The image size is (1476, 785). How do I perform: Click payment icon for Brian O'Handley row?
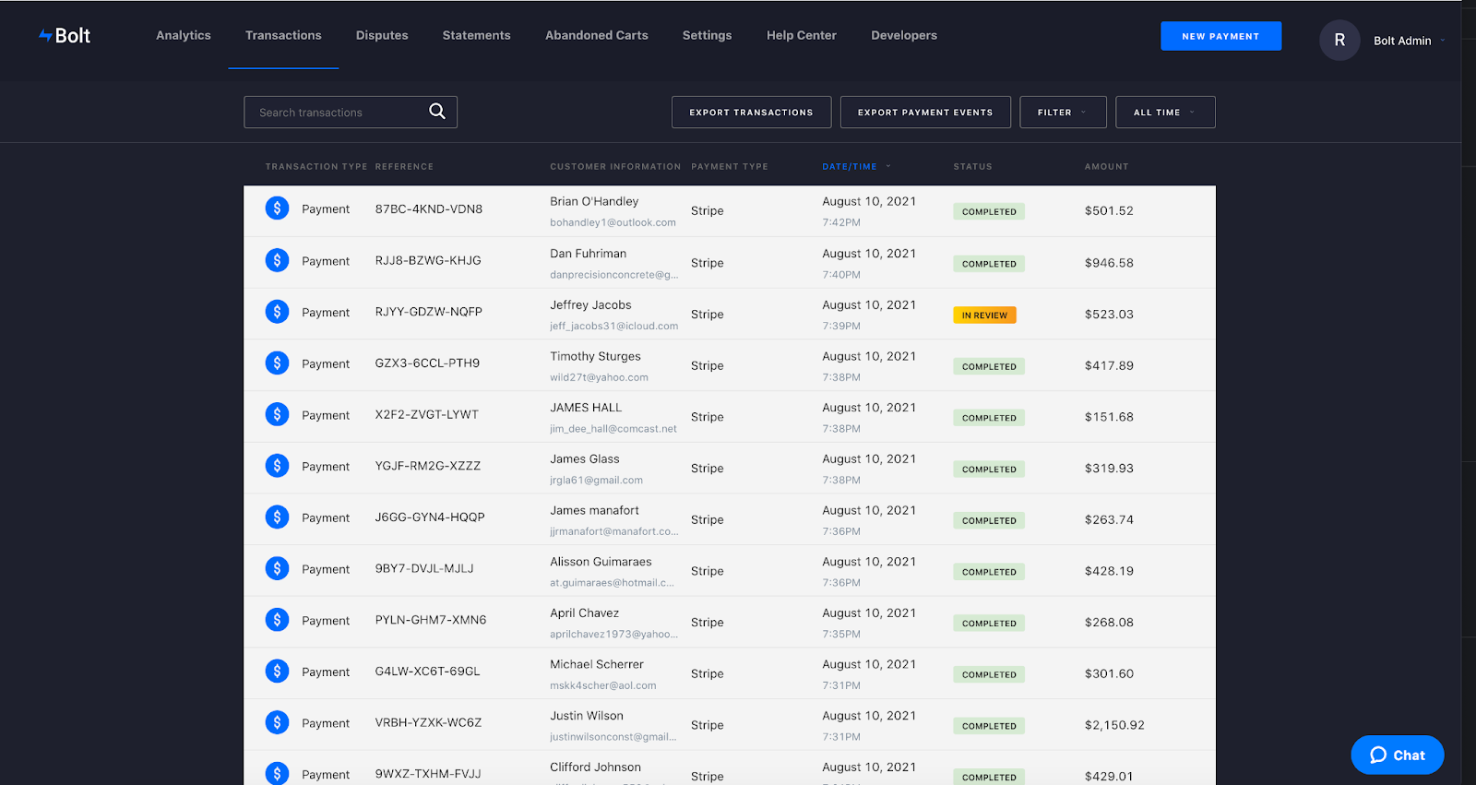click(277, 208)
